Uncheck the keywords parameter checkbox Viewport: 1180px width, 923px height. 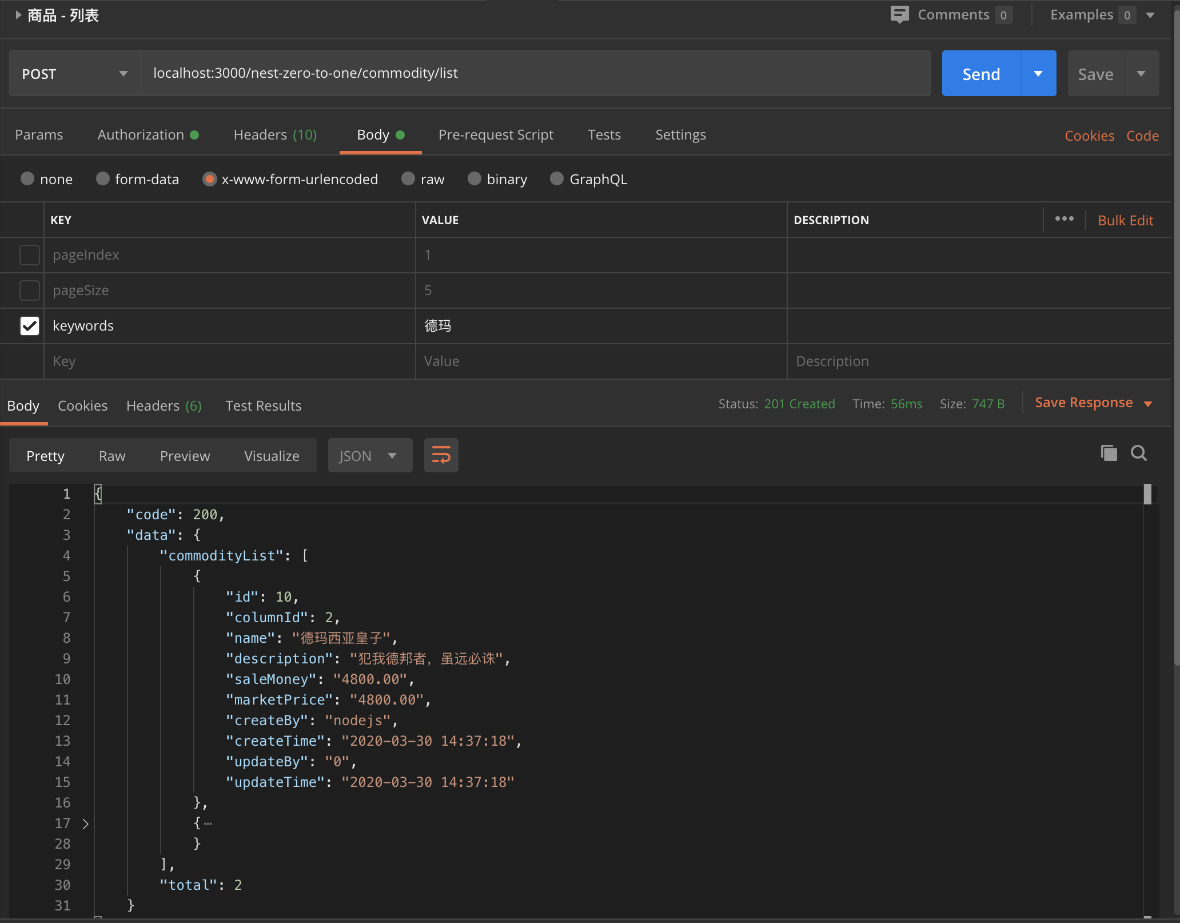pyautogui.click(x=29, y=326)
